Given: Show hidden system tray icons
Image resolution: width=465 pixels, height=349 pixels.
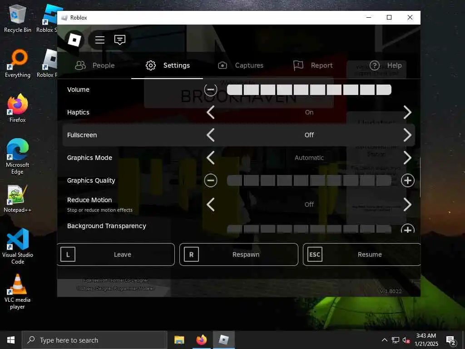Looking at the screenshot, I should coord(384,340).
